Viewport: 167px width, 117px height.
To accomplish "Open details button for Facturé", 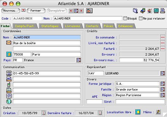I will 163,49.
